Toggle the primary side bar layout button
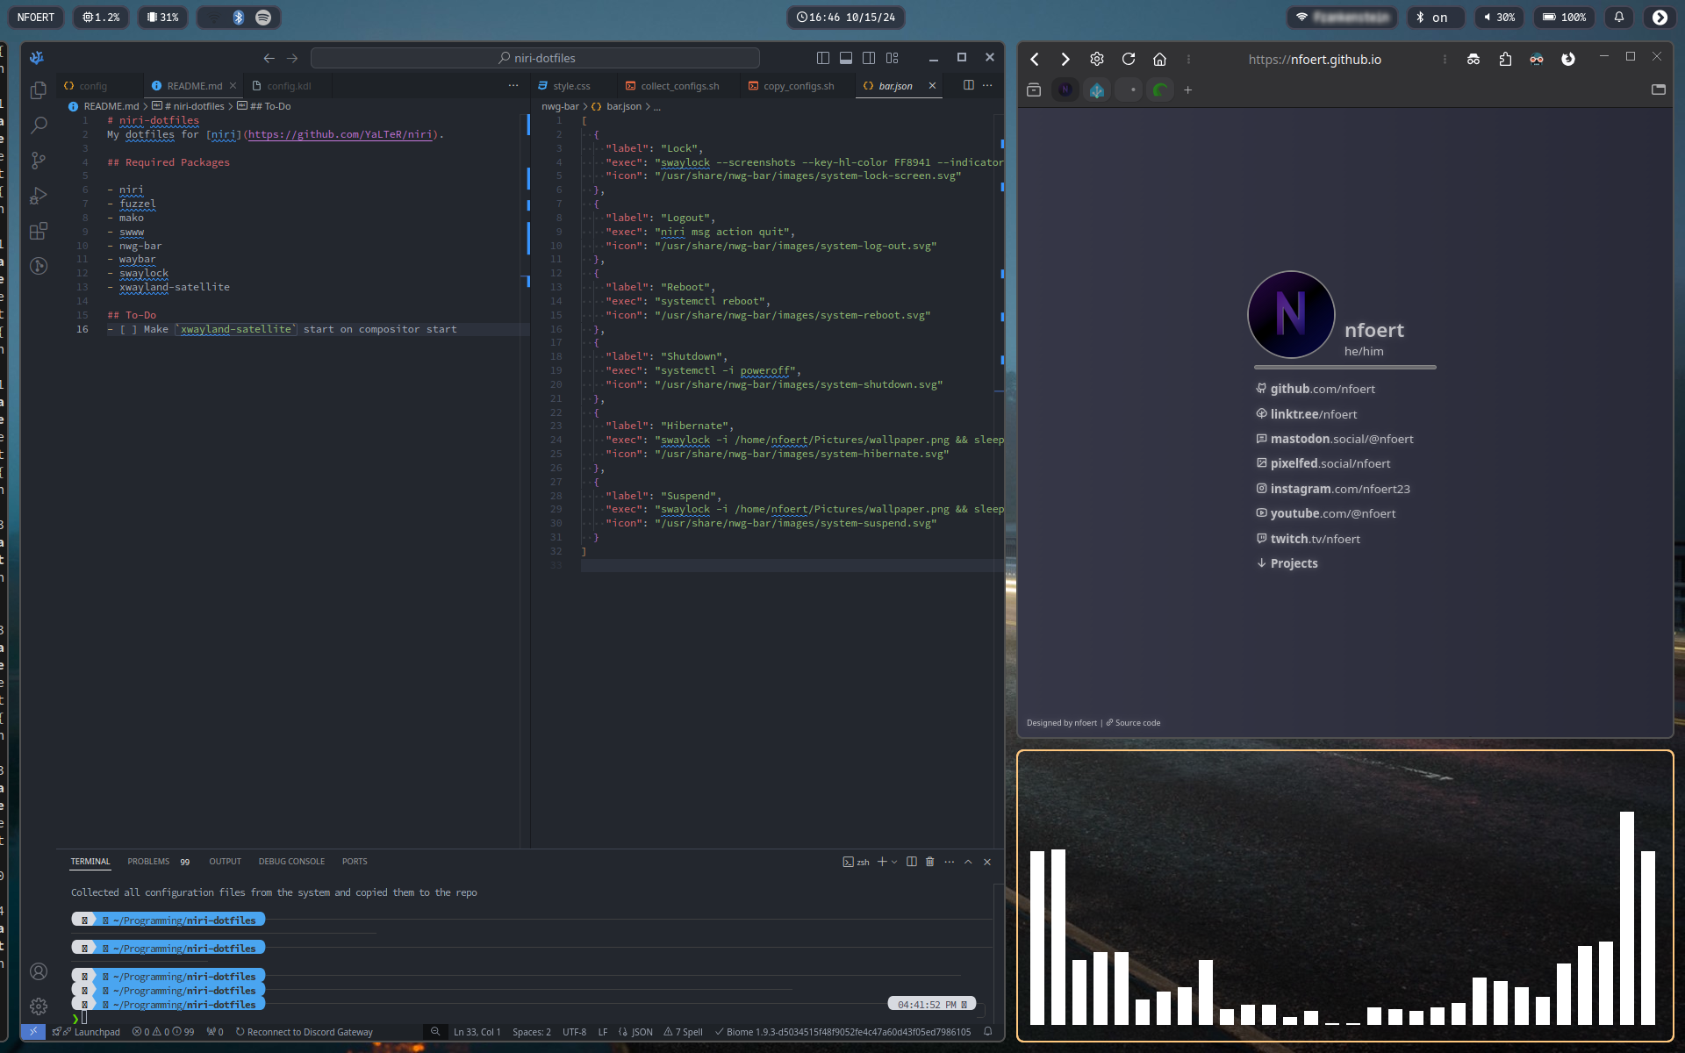Viewport: 1685px width, 1053px height. (823, 58)
